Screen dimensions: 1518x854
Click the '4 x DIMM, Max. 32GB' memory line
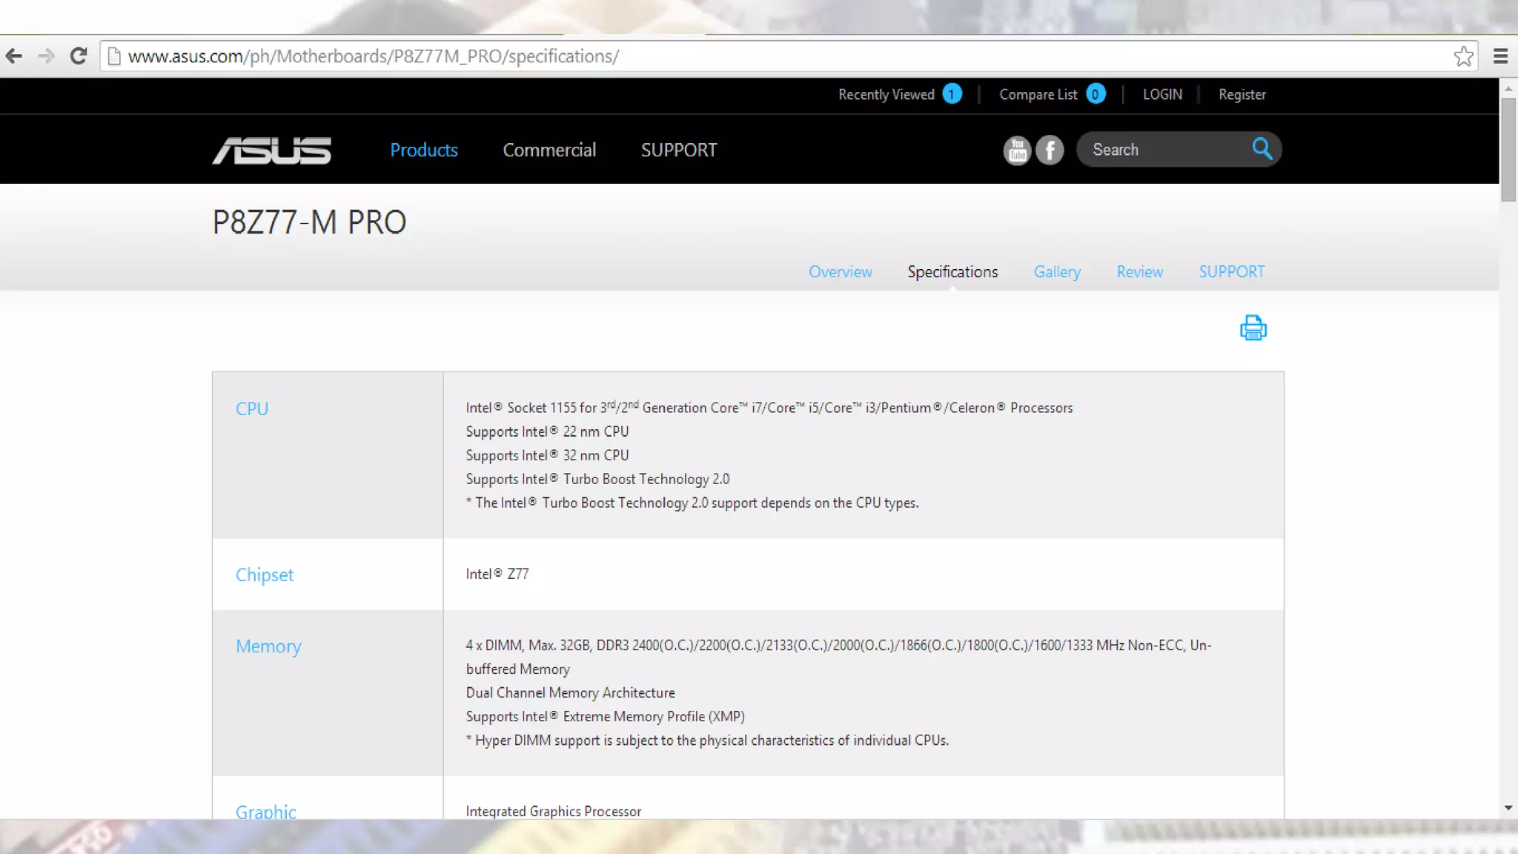click(x=839, y=657)
